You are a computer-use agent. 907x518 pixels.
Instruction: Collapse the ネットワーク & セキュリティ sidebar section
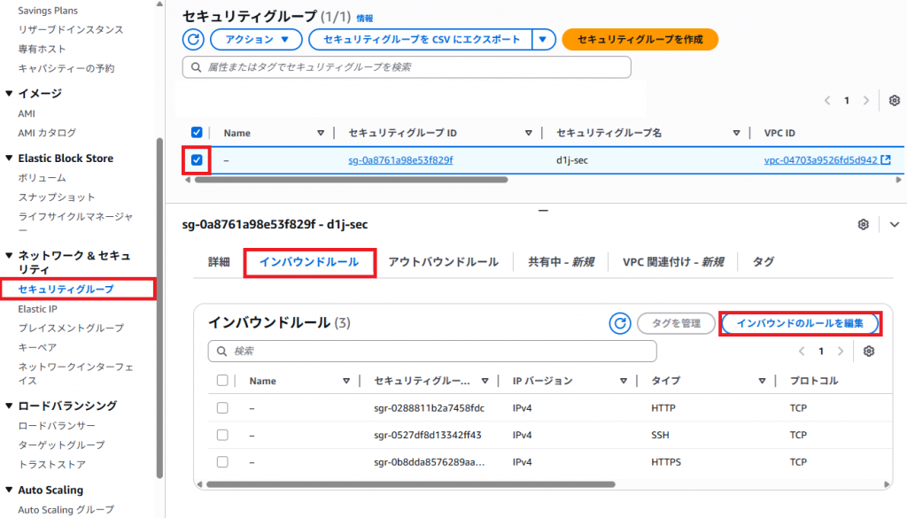[x=9, y=256]
